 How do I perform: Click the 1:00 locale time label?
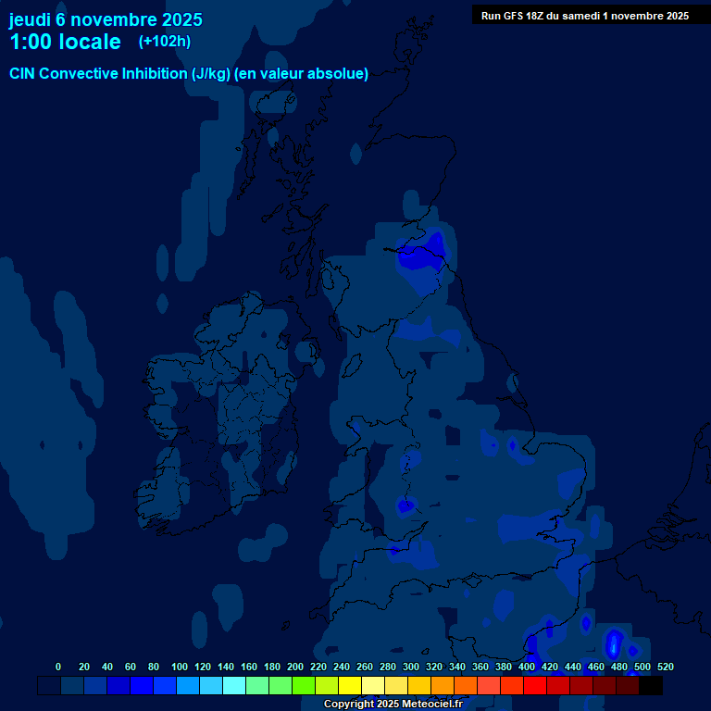[65, 43]
